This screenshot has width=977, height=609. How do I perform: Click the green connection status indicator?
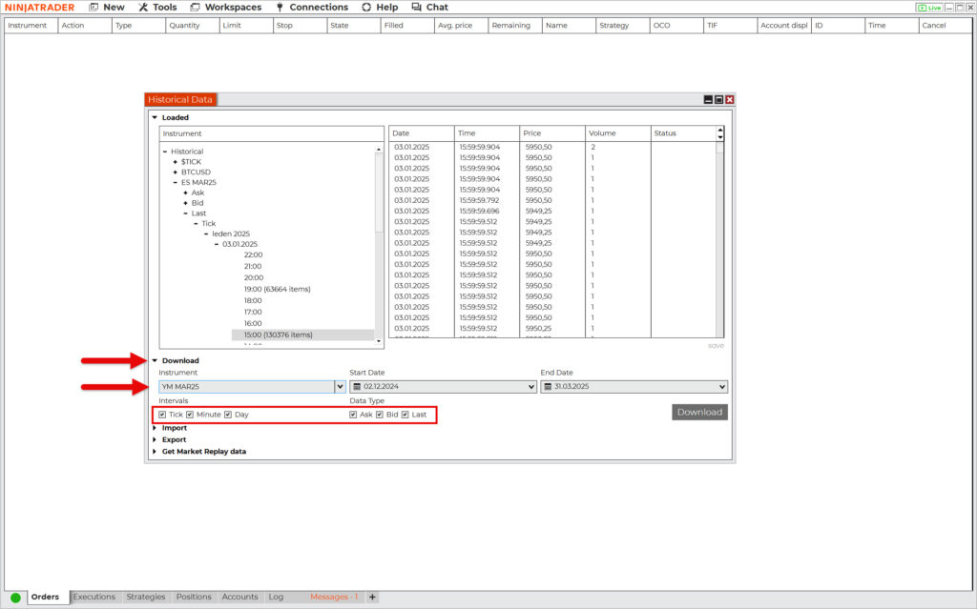pyautogui.click(x=15, y=598)
